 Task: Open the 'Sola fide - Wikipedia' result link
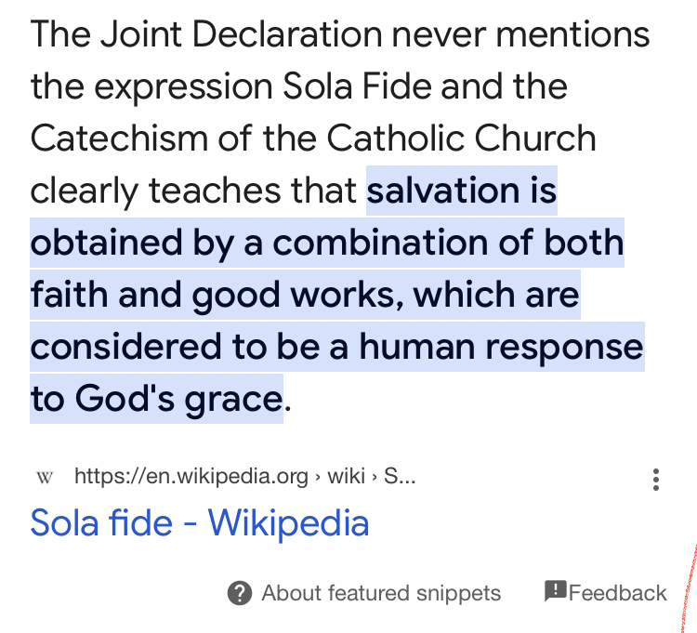coord(200,522)
